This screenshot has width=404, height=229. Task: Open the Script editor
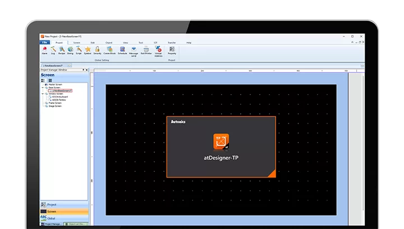(x=79, y=51)
